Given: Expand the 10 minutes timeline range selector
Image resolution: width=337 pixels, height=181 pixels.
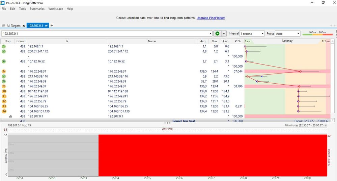Looking at the screenshot, I should pyautogui.click(x=325, y=125).
